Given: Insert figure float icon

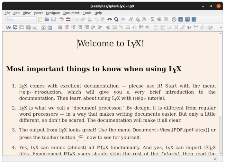Looking at the screenshot, I should pos(108,27).
